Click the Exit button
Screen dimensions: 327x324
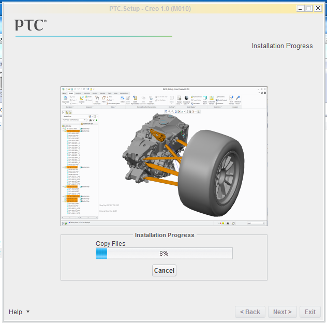tap(310, 312)
